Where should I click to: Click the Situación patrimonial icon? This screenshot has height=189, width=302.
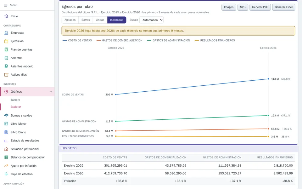click(x=6, y=149)
